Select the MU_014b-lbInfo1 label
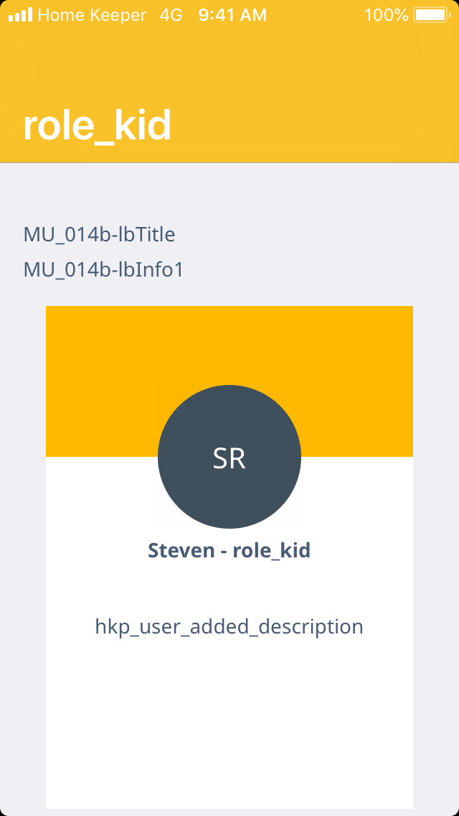The height and width of the screenshot is (816, 459). tap(104, 270)
